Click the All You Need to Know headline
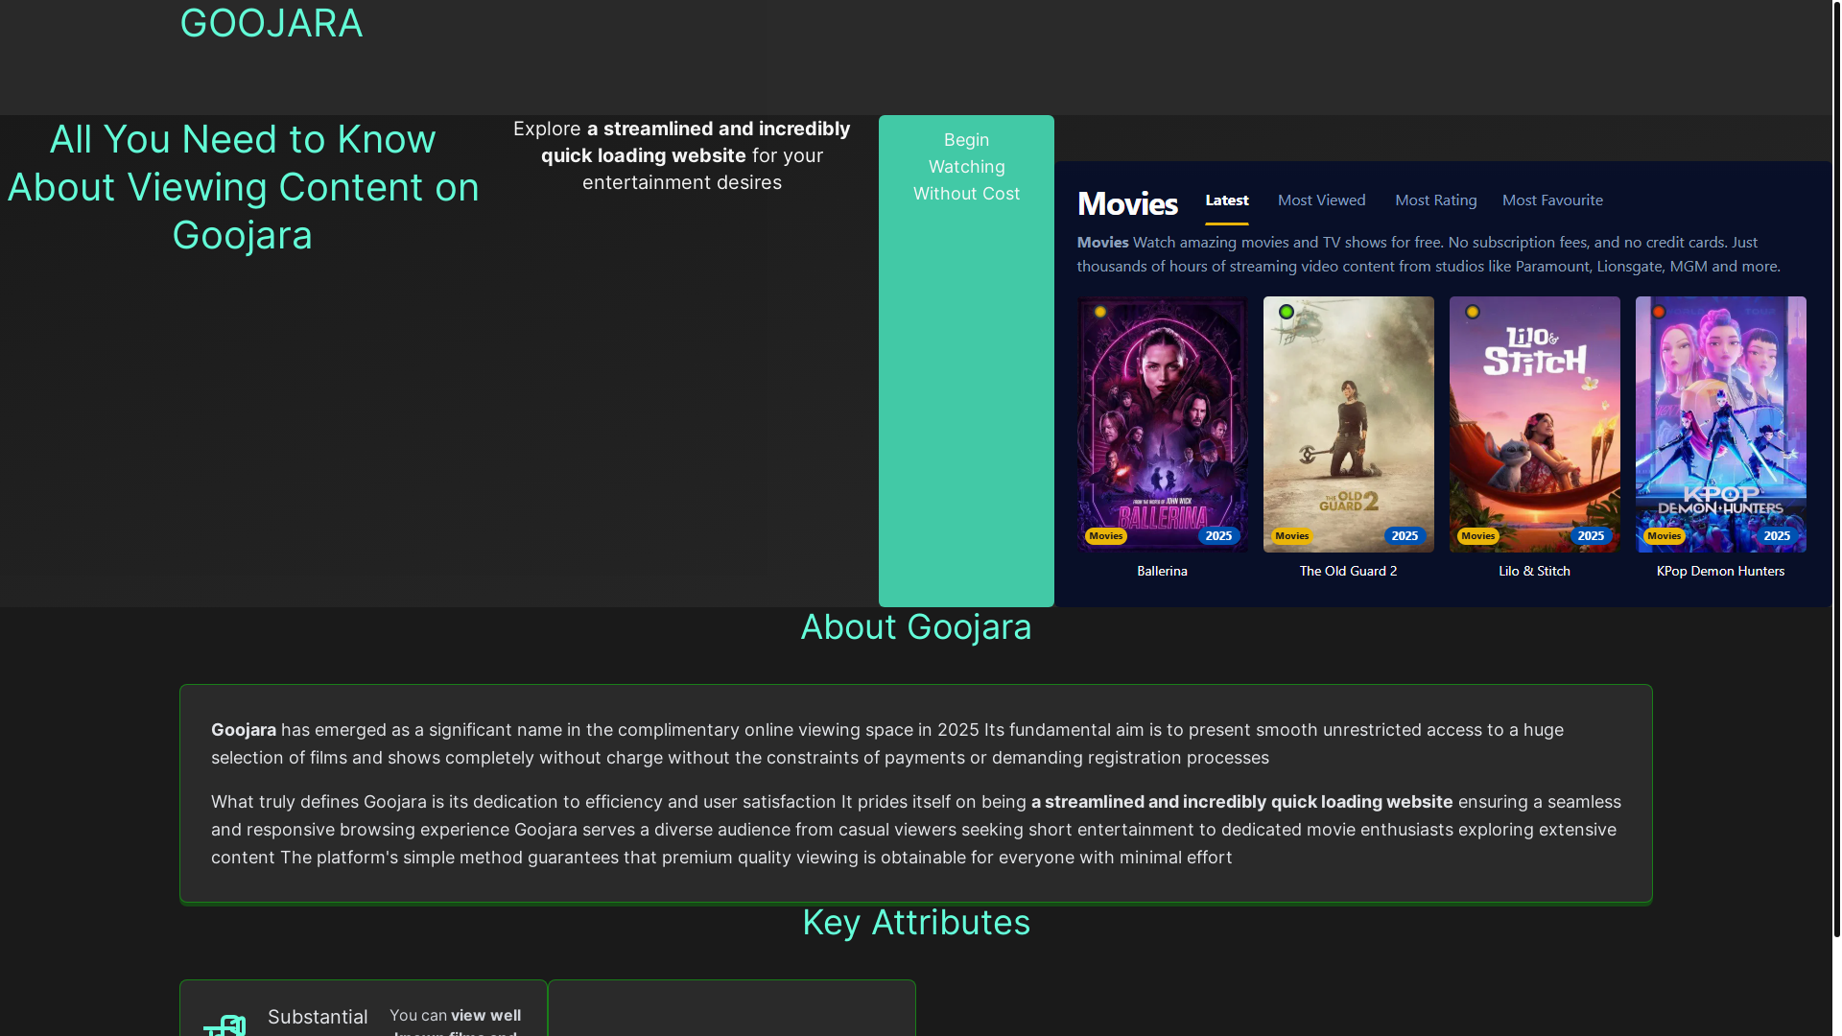 point(243,187)
